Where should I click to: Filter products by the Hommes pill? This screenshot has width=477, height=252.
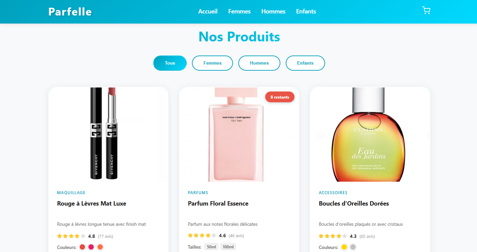tap(259, 63)
